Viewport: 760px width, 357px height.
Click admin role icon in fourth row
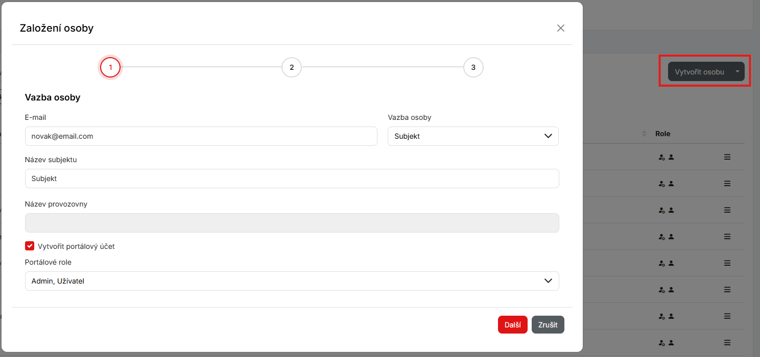(x=662, y=237)
